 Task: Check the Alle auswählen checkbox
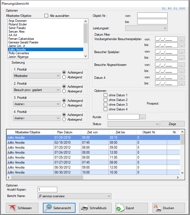point(46,16)
